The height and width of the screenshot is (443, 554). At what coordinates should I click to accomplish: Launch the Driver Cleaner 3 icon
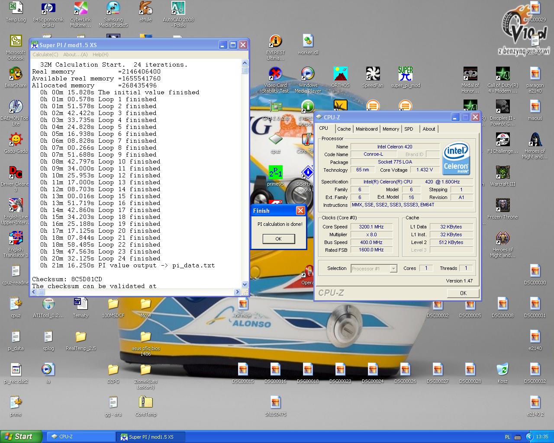[16, 178]
